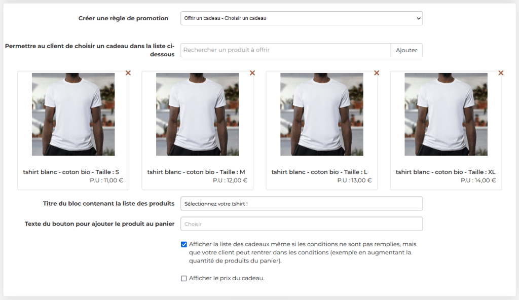The height and width of the screenshot is (300, 519).
Task: Click the 'Créer une règle de promotion' label
Action: [123, 18]
